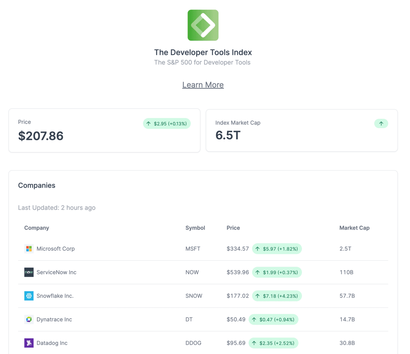Click Microsoft's 2.5T market cap
The height and width of the screenshot is (354, 410).
[345, 249]
